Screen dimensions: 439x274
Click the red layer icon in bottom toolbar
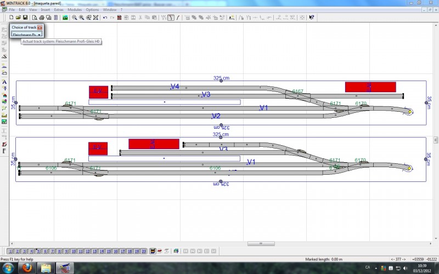point(160,251)
